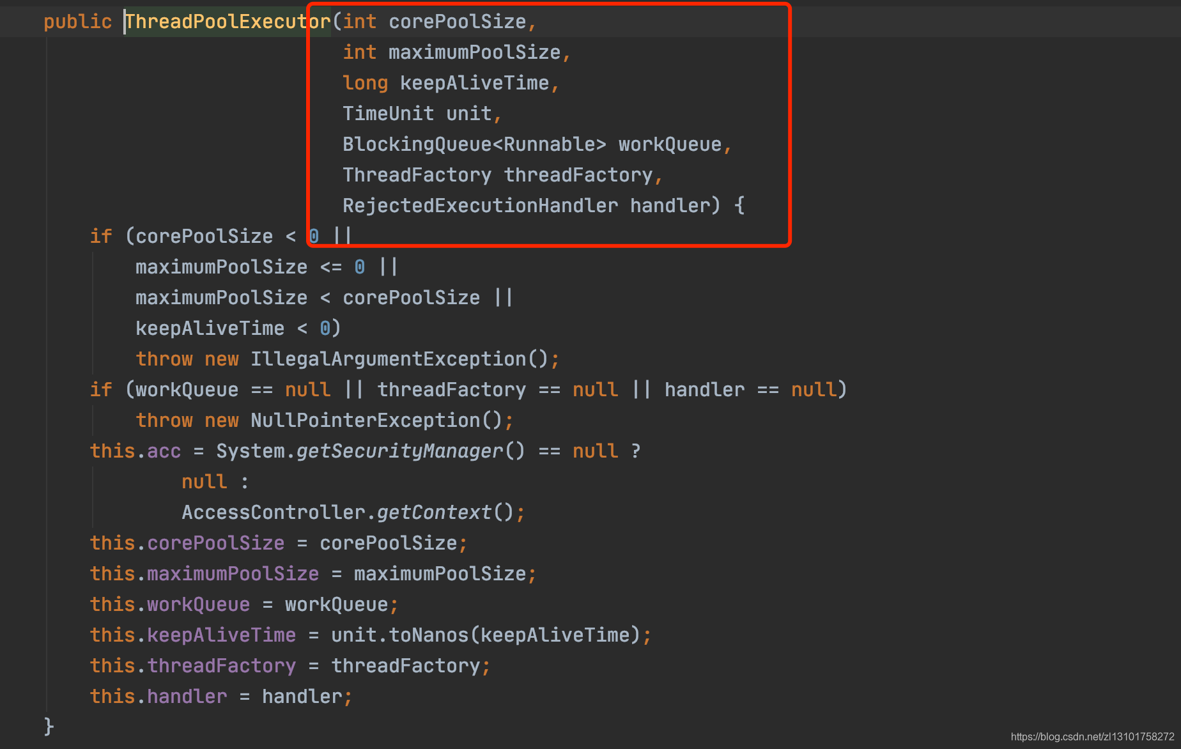1181x749 pixels.
Task: Click 'throw new IllegalArgumentException();' statement
Action: click(348, 359)
